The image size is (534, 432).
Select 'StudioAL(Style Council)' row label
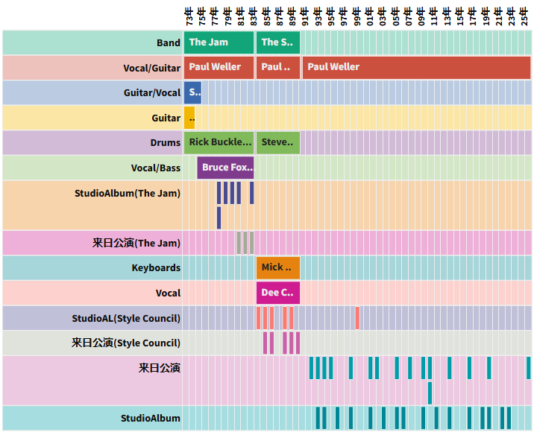pyautogui.click(x=126, y=318)
